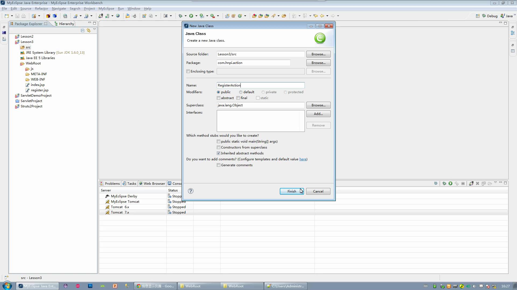This screenshot has height=290, width=517.
Task: Click the Debug bug icon in main toolbar
Action: (180, 16)
